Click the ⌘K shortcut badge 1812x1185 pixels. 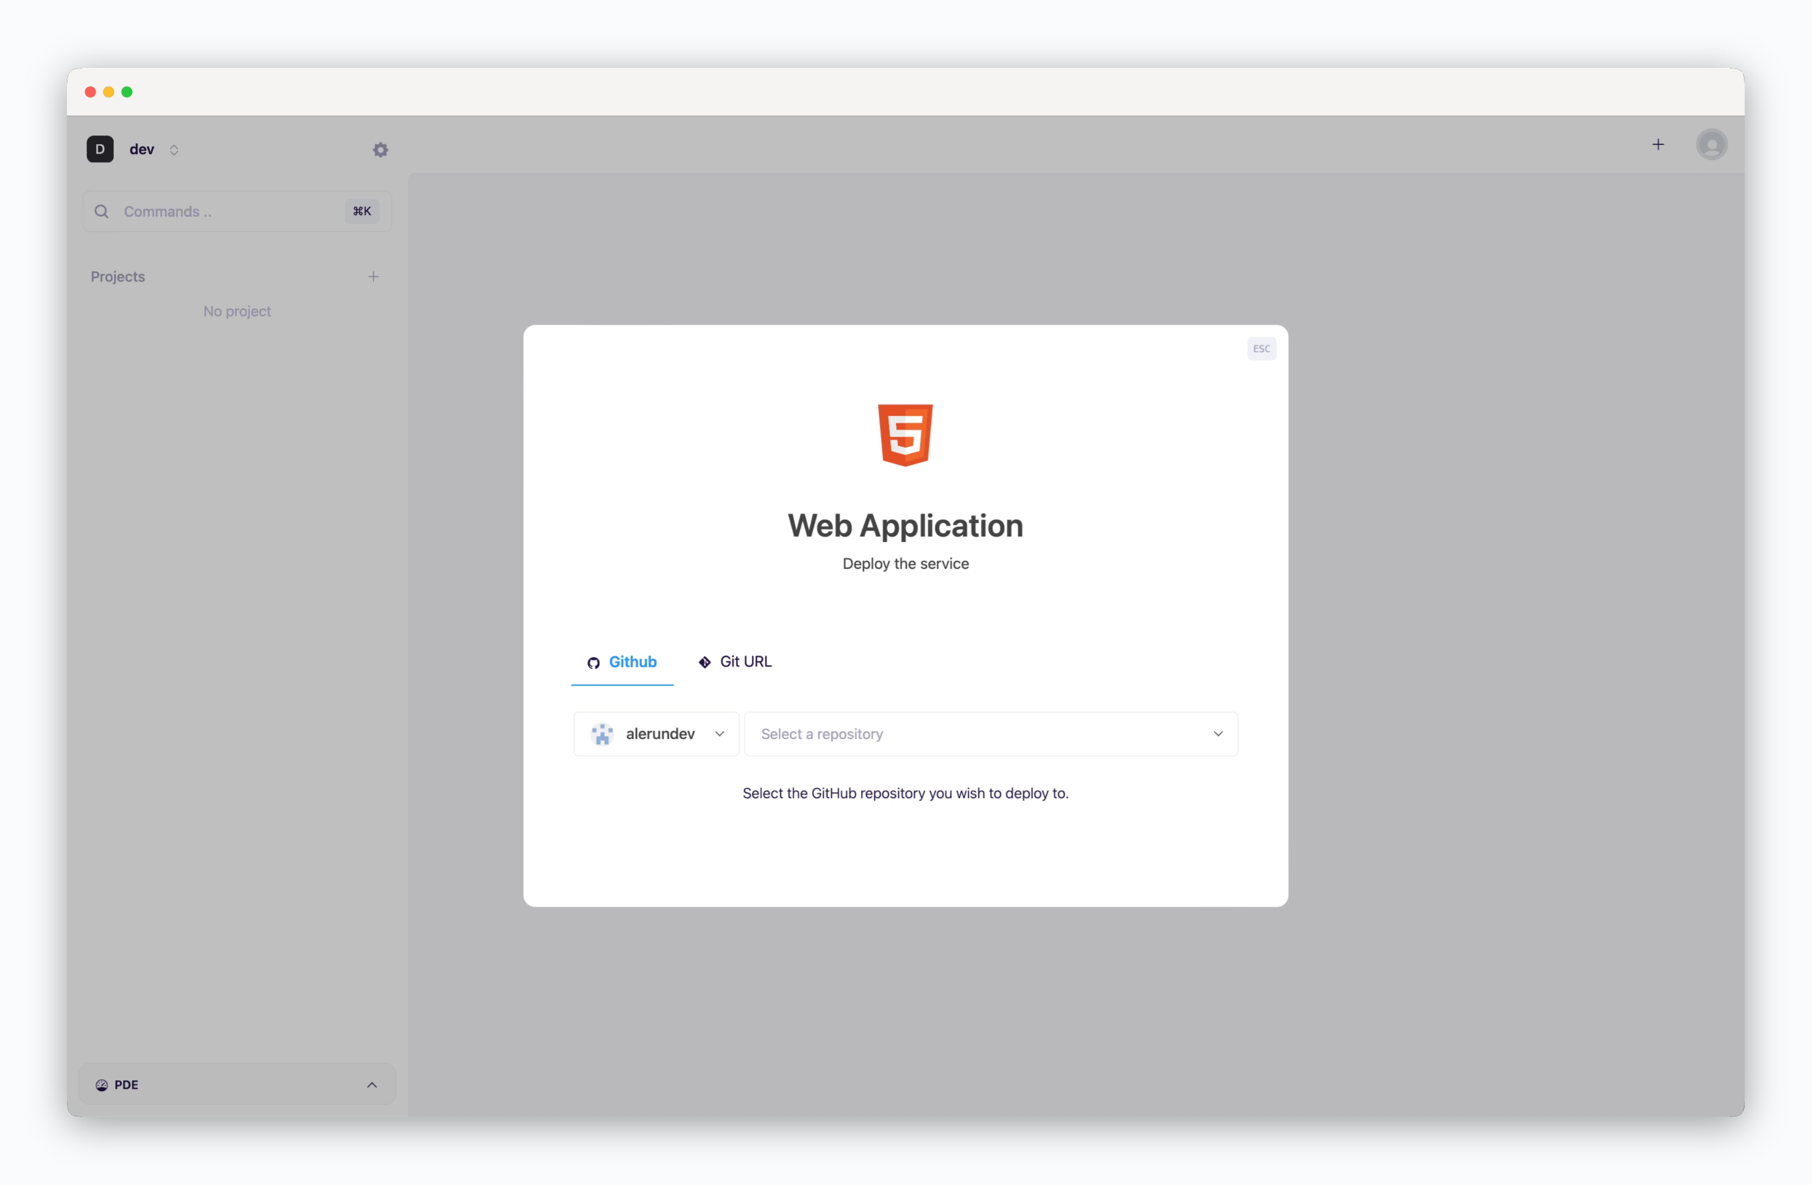(362, 212)
